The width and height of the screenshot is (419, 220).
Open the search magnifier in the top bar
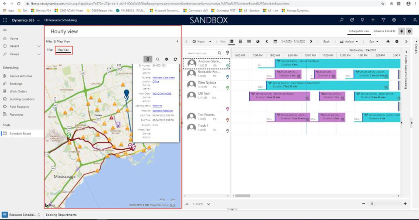pos(342,20)
